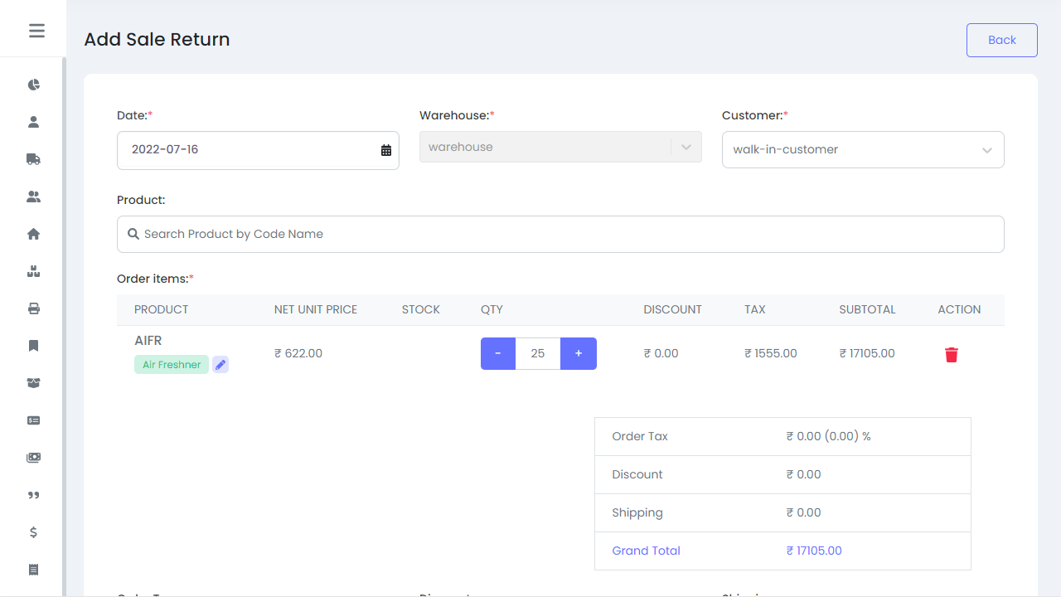The height and width of the screenshot is (597, 1061).
Task: Increase quantity with the plus button
Action: tap(578, 353)
